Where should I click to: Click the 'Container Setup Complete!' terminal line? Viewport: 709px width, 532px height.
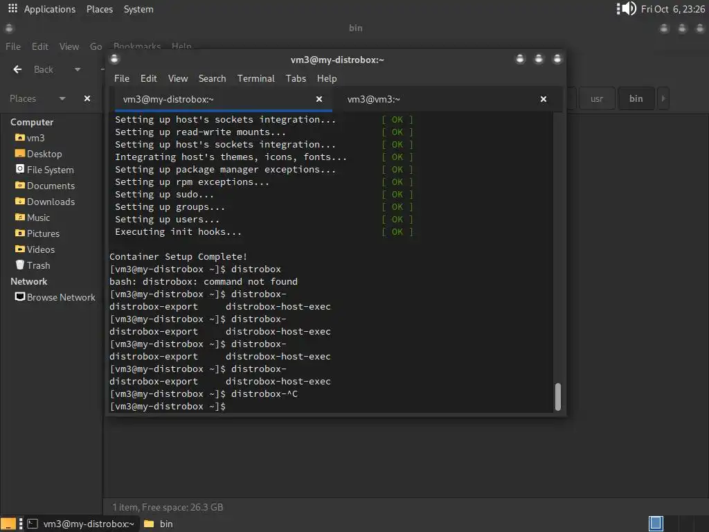[178, 256]
